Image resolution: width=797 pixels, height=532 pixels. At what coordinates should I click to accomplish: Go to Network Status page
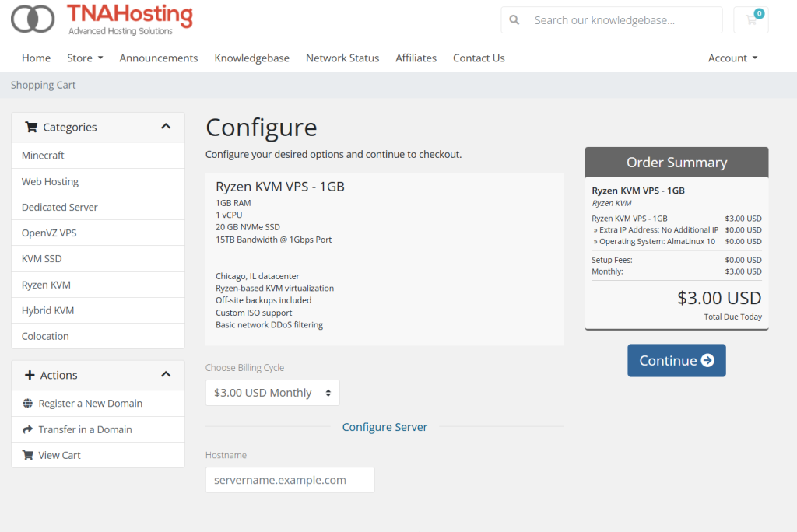click(342, 58)
